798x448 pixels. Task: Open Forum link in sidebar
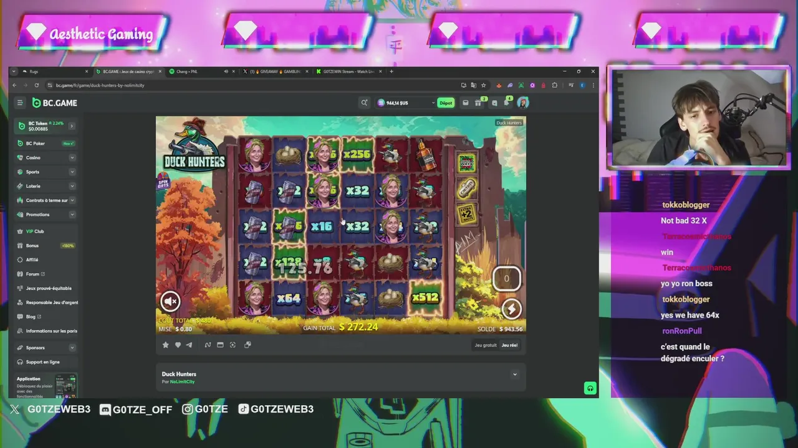[x=47, y=274]
